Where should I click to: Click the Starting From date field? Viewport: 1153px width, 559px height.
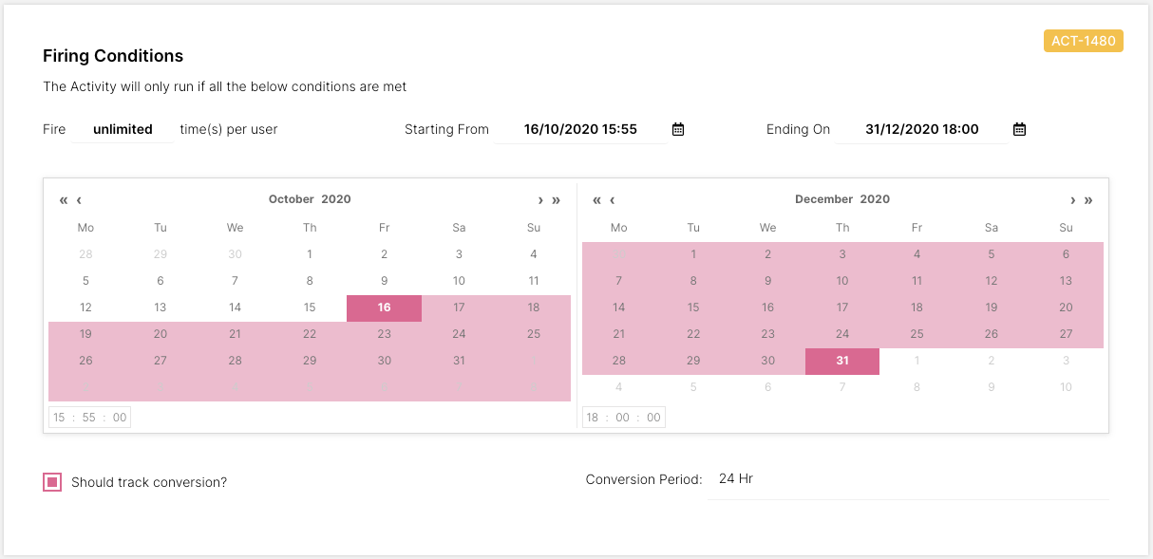(580, 129)
